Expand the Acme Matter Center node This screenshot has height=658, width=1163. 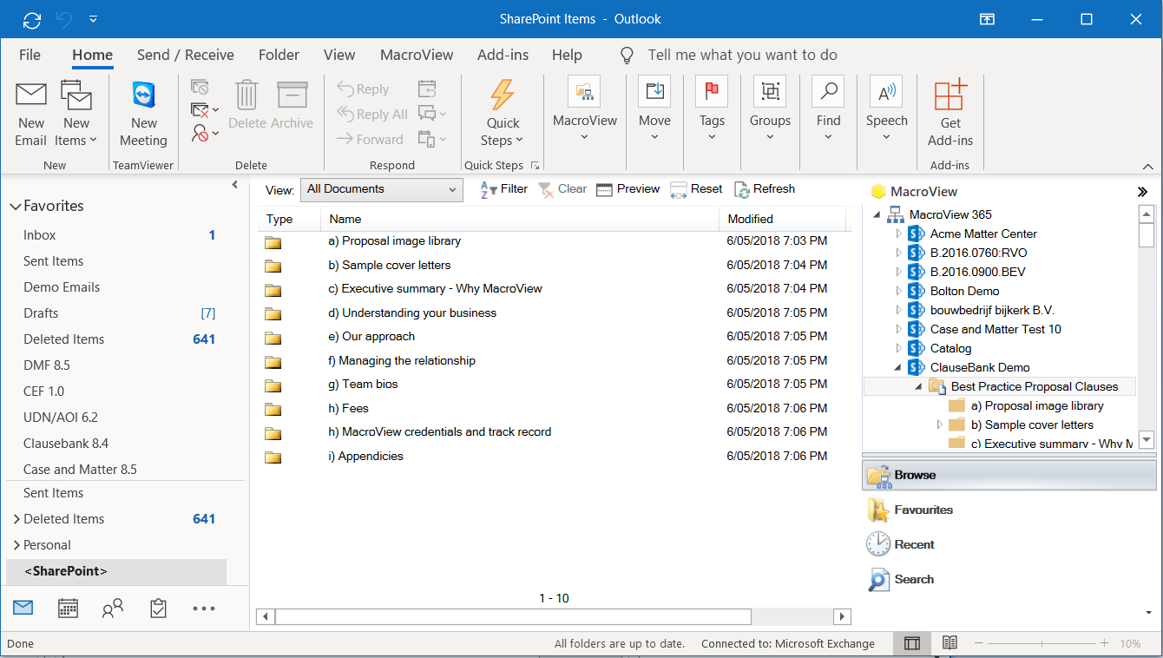[898, 234]
